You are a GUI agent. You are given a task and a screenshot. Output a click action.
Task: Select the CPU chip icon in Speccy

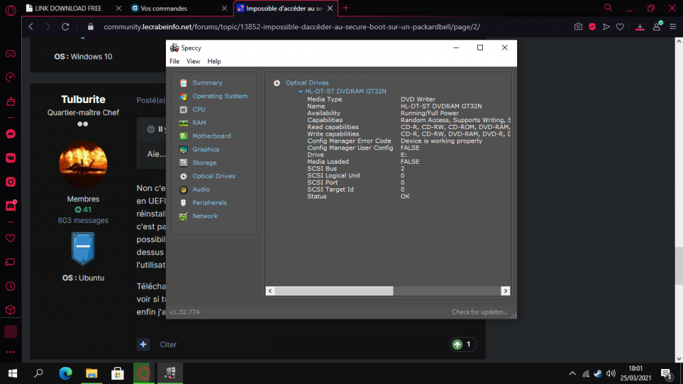(183, 110)
